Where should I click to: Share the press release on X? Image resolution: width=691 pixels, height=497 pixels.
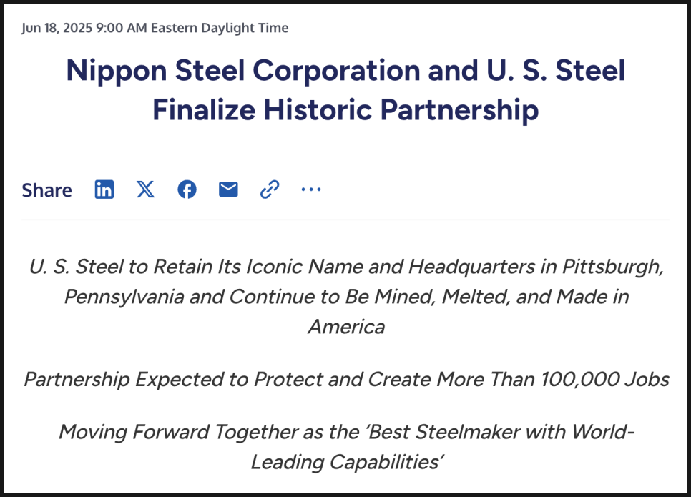click(145, 190)
